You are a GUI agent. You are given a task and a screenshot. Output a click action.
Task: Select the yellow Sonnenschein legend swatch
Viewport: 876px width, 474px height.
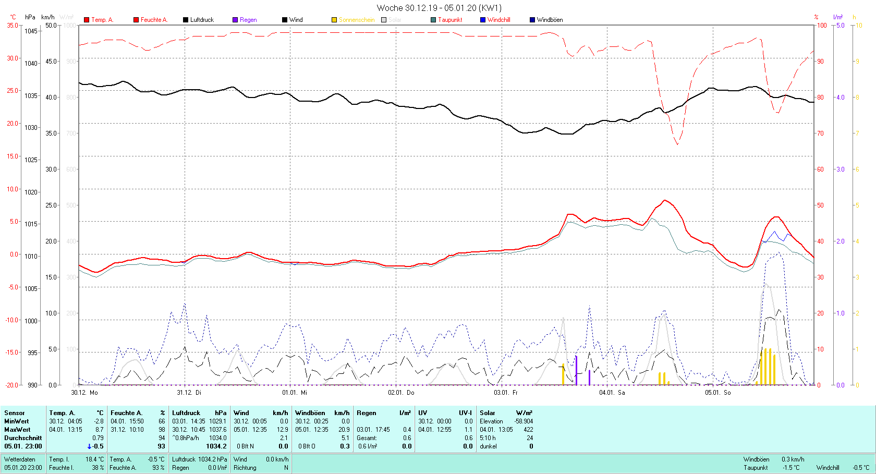click(334, 20)
